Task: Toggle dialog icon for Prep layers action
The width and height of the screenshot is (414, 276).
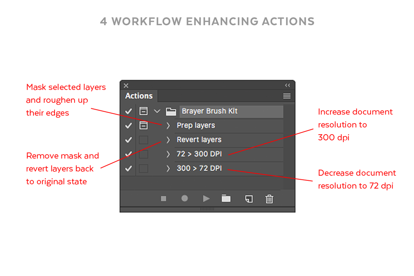Action: click(144, 126)
